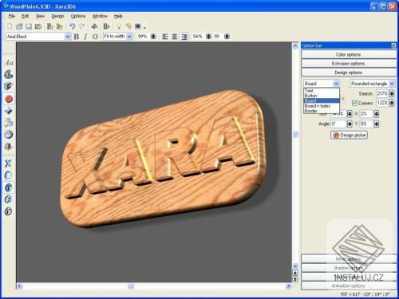This screenshot has width=399, height=299.
Task: Click the vertical scrollbar thumb
Action: click(x=295, y=135)
